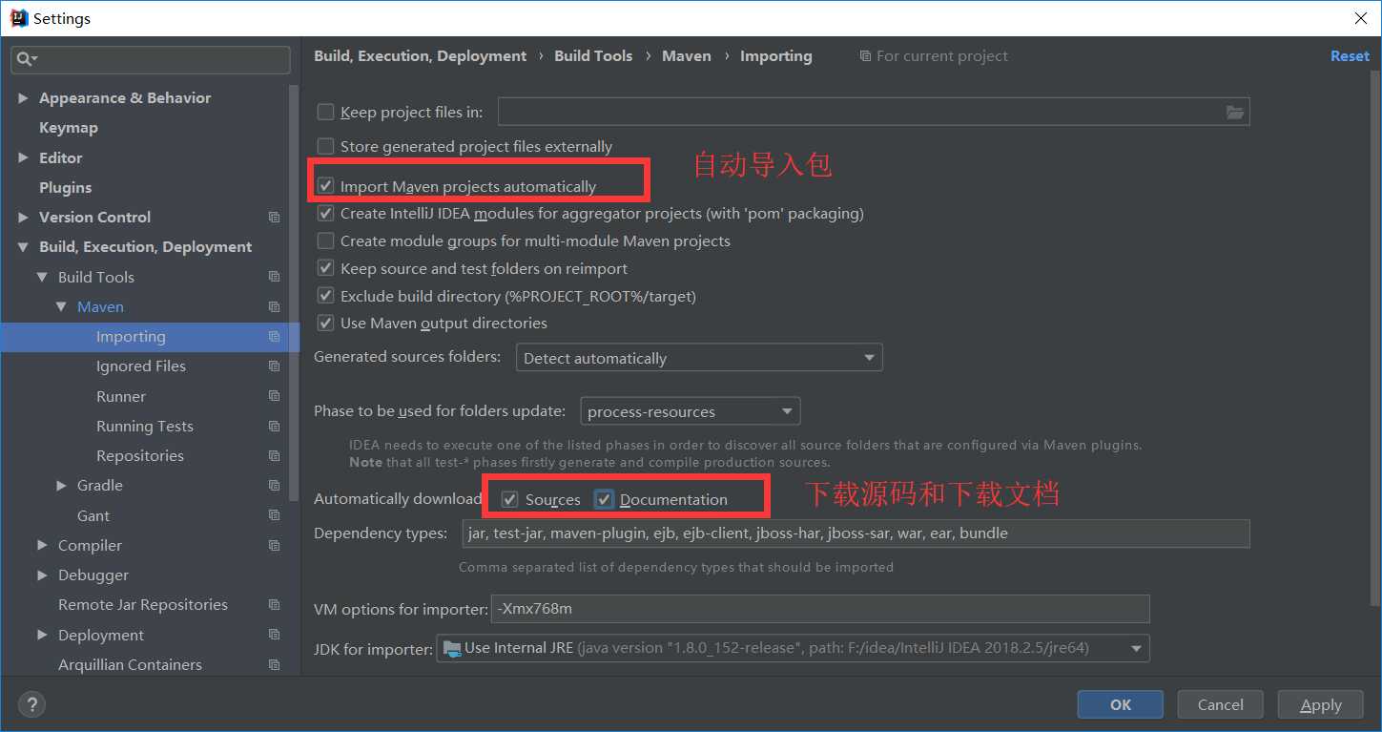
Task: Click the Apply button
Action: (x=1321, y=705)
